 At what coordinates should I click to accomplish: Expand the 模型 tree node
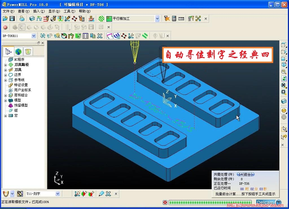tap(6, 101)
